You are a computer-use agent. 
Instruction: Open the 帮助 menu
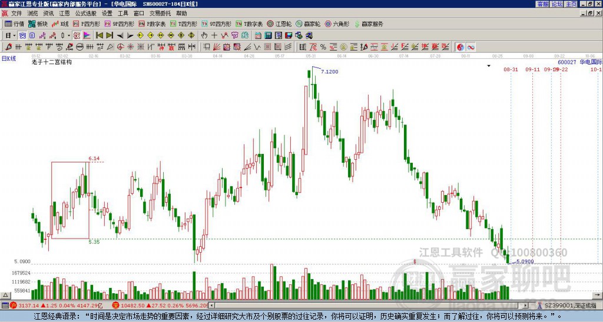tap(181, 14)
